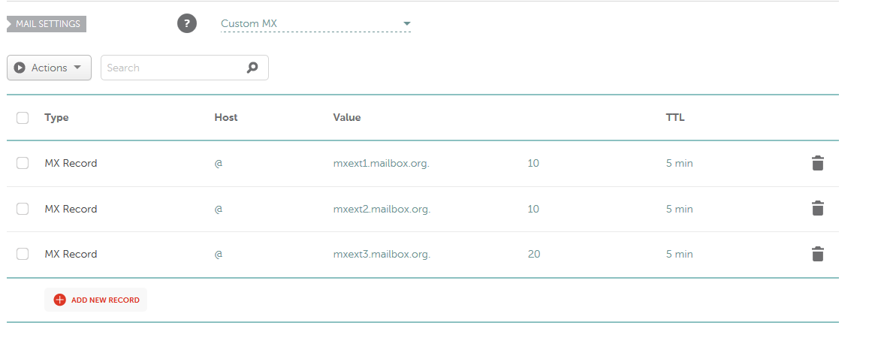Delete the mxext3.mailbox.org MX record

click(818, 254)
